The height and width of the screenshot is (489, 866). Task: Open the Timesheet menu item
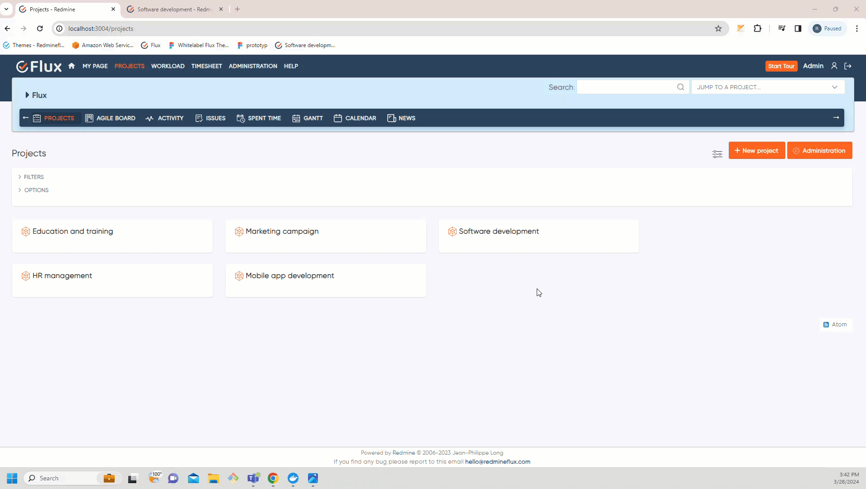[207, 66]
